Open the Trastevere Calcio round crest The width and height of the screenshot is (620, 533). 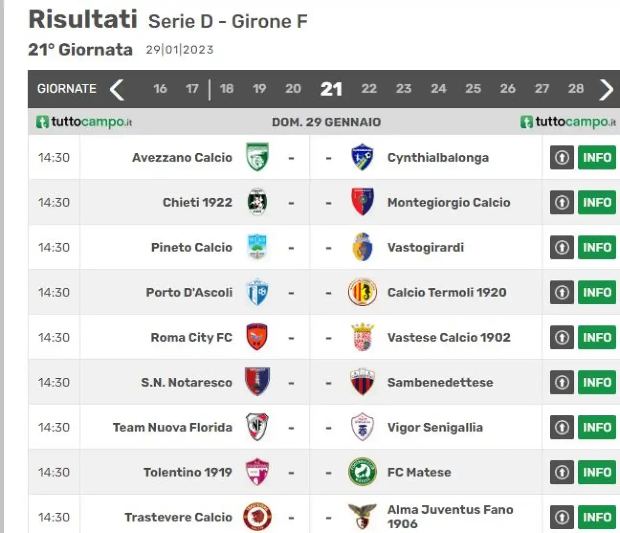[257, 517]
